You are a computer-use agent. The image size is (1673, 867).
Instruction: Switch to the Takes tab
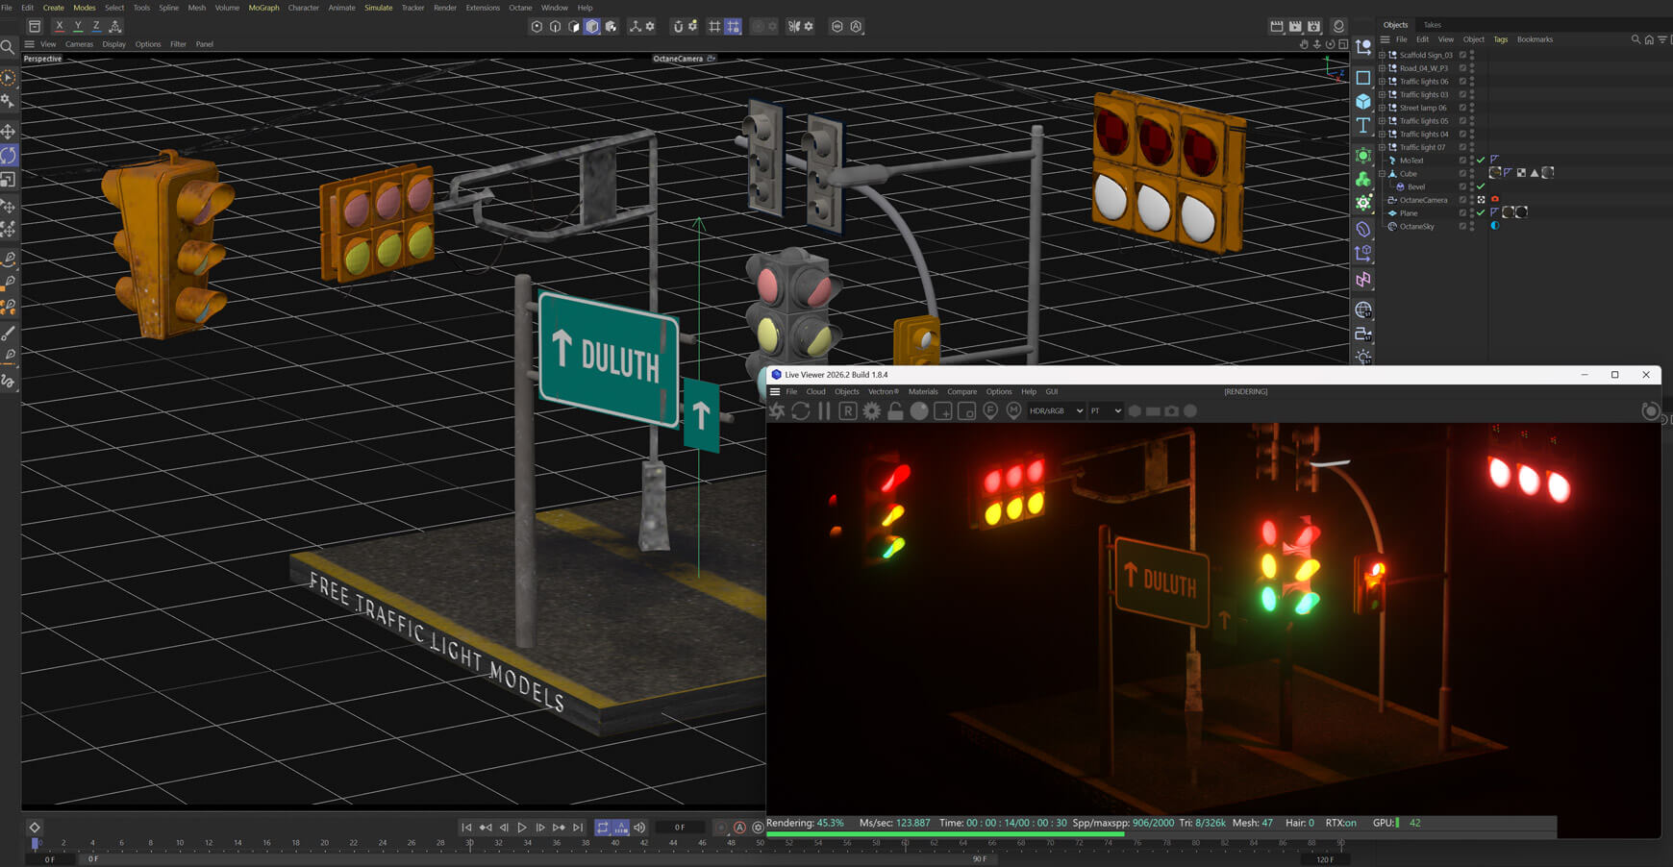coord(1432,25)
